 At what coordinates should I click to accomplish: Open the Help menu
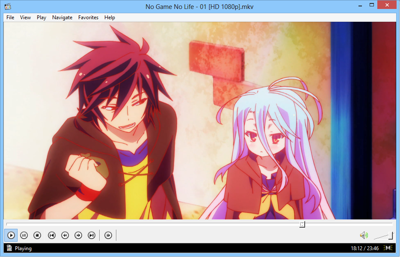pos(110,18)
